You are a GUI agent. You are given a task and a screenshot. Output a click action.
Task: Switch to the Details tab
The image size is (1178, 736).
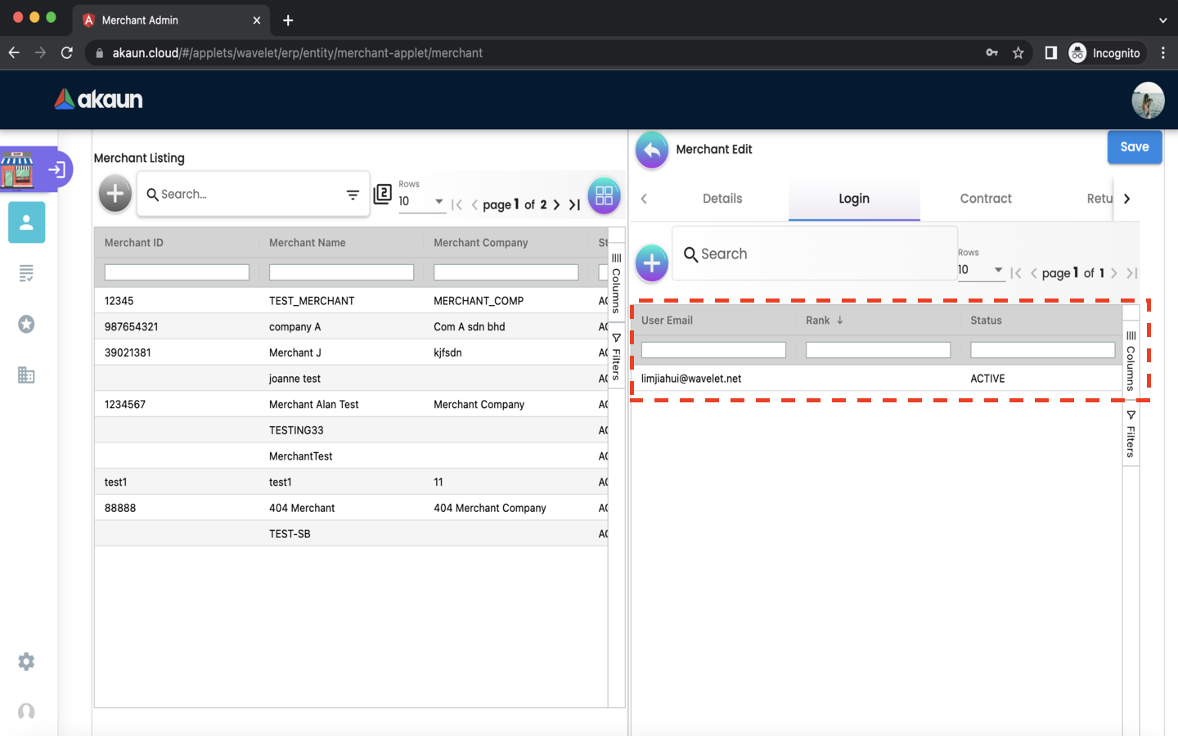coord(722,199)
